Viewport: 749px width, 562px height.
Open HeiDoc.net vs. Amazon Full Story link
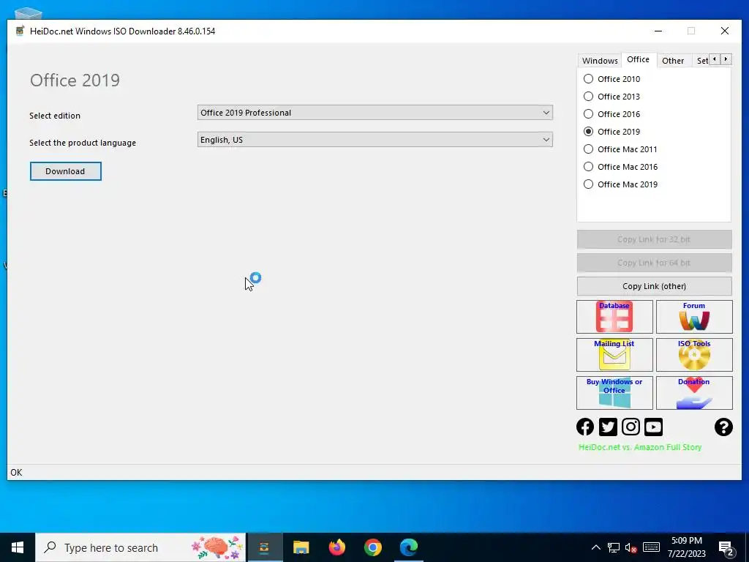640,447
